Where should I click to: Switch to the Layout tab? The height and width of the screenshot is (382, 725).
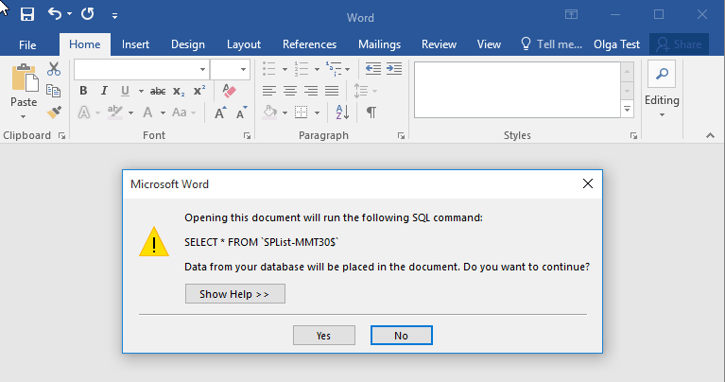[244, 44]
